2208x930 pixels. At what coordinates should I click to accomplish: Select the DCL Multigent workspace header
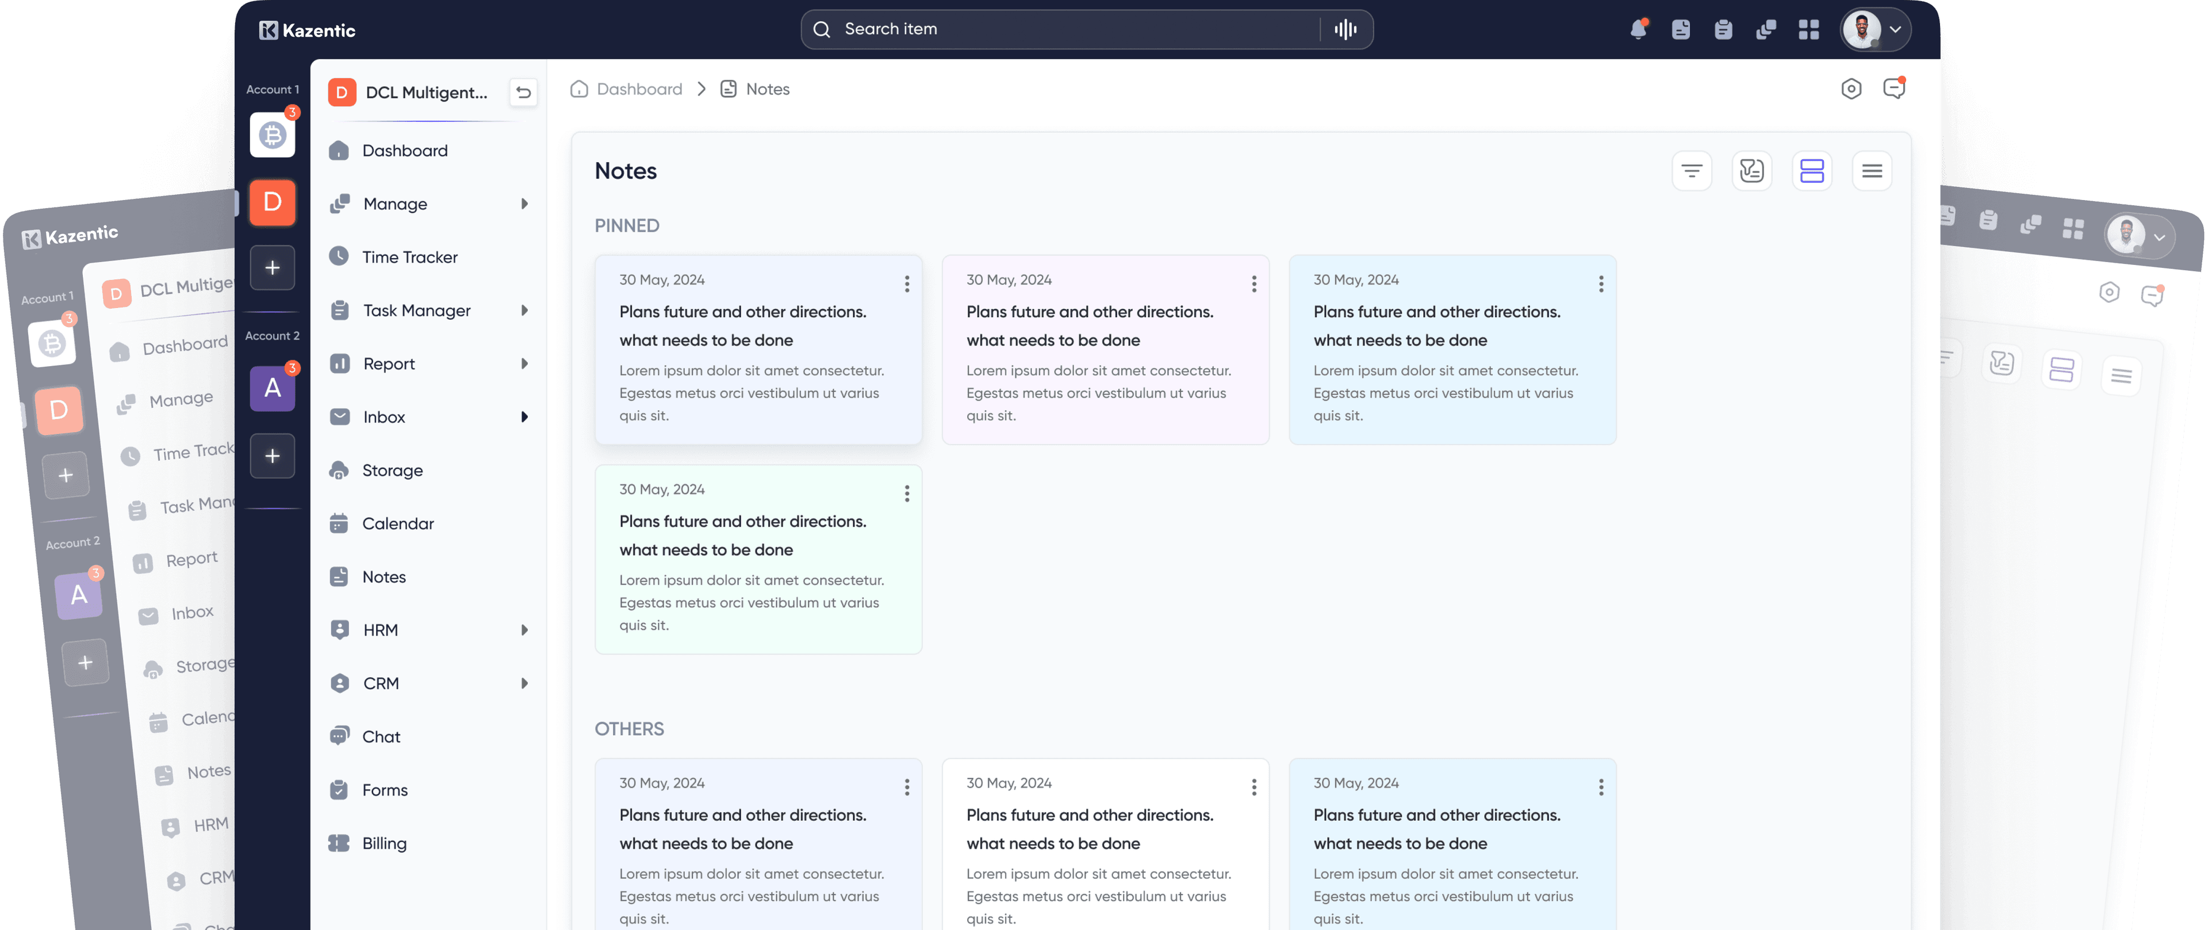(x=408, y=92)
